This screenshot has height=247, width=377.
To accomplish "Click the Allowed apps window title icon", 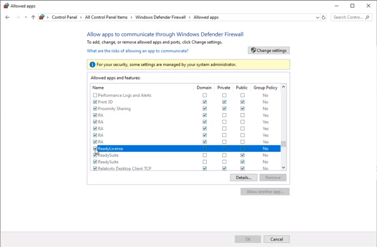I will coord(6,6).
